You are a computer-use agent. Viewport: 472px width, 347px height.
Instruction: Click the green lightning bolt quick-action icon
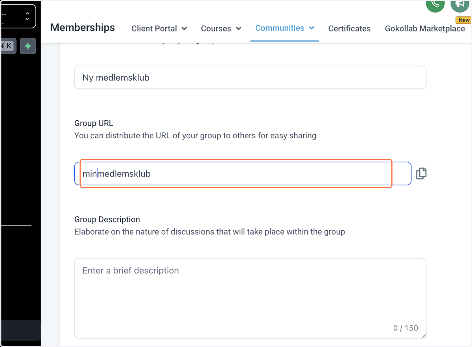point(28,46)
